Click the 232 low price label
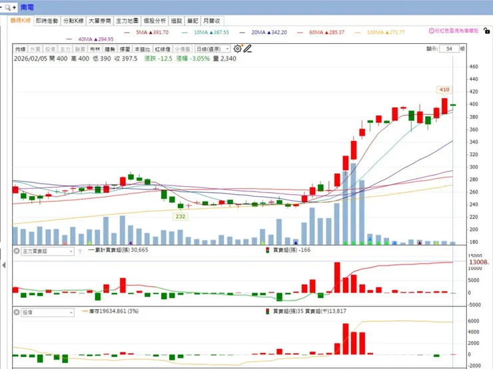Image resolution: width=493 pixels, height=369 pixels. coord(181,217)
